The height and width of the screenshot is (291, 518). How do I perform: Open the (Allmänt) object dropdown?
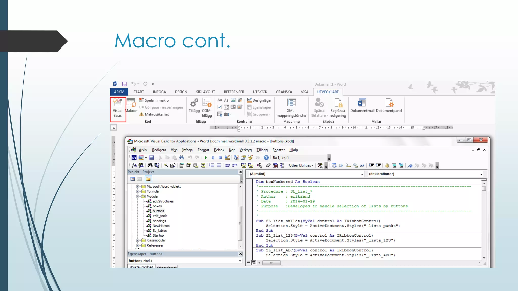[362, 174]
